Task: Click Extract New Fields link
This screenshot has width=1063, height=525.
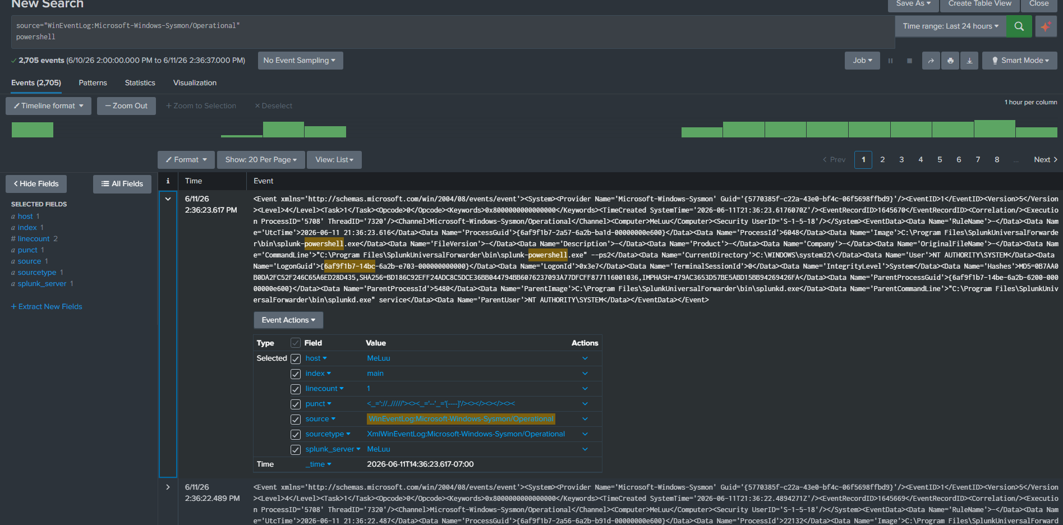Action: coord(47,307)
